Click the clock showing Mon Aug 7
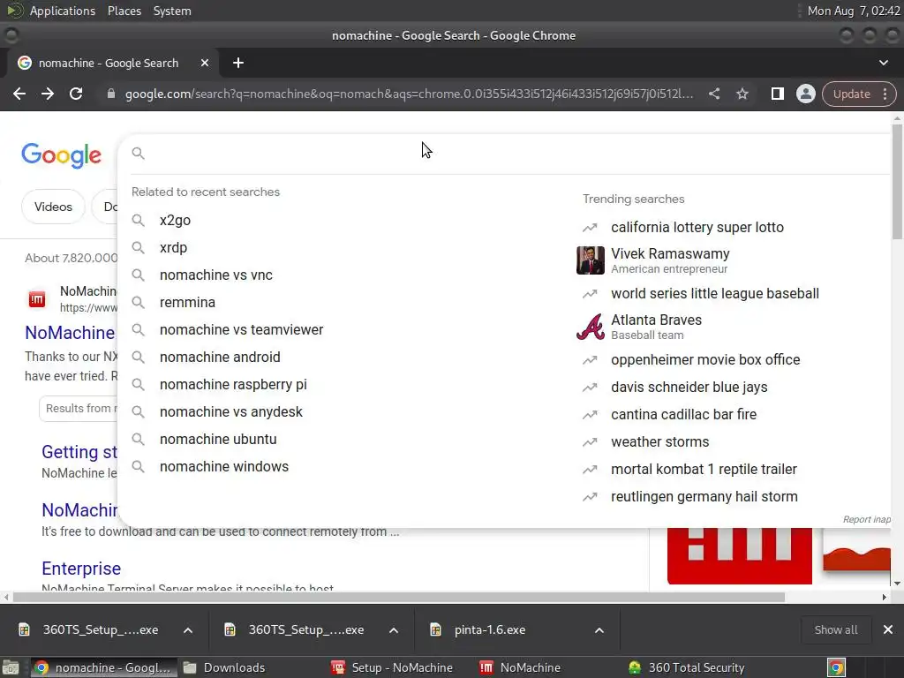Screen dimensions: 904x678 tap(854, 11)
